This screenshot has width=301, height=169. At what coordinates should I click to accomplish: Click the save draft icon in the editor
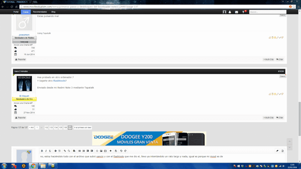[116, 151]
